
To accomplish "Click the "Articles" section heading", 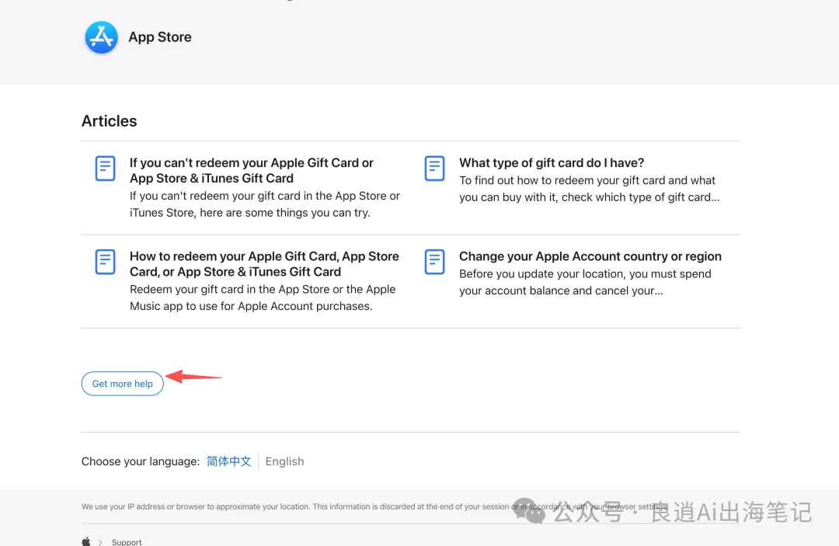I will click(110, 121).
